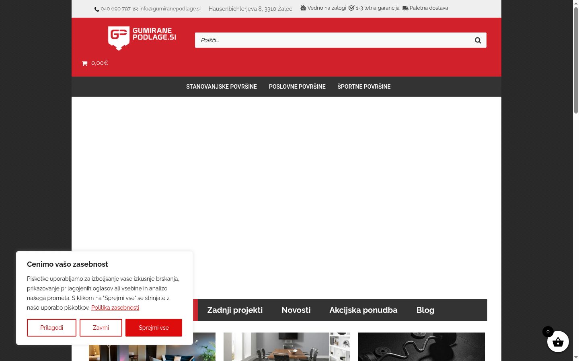Click the search magnifier icon

click(478, 40)
